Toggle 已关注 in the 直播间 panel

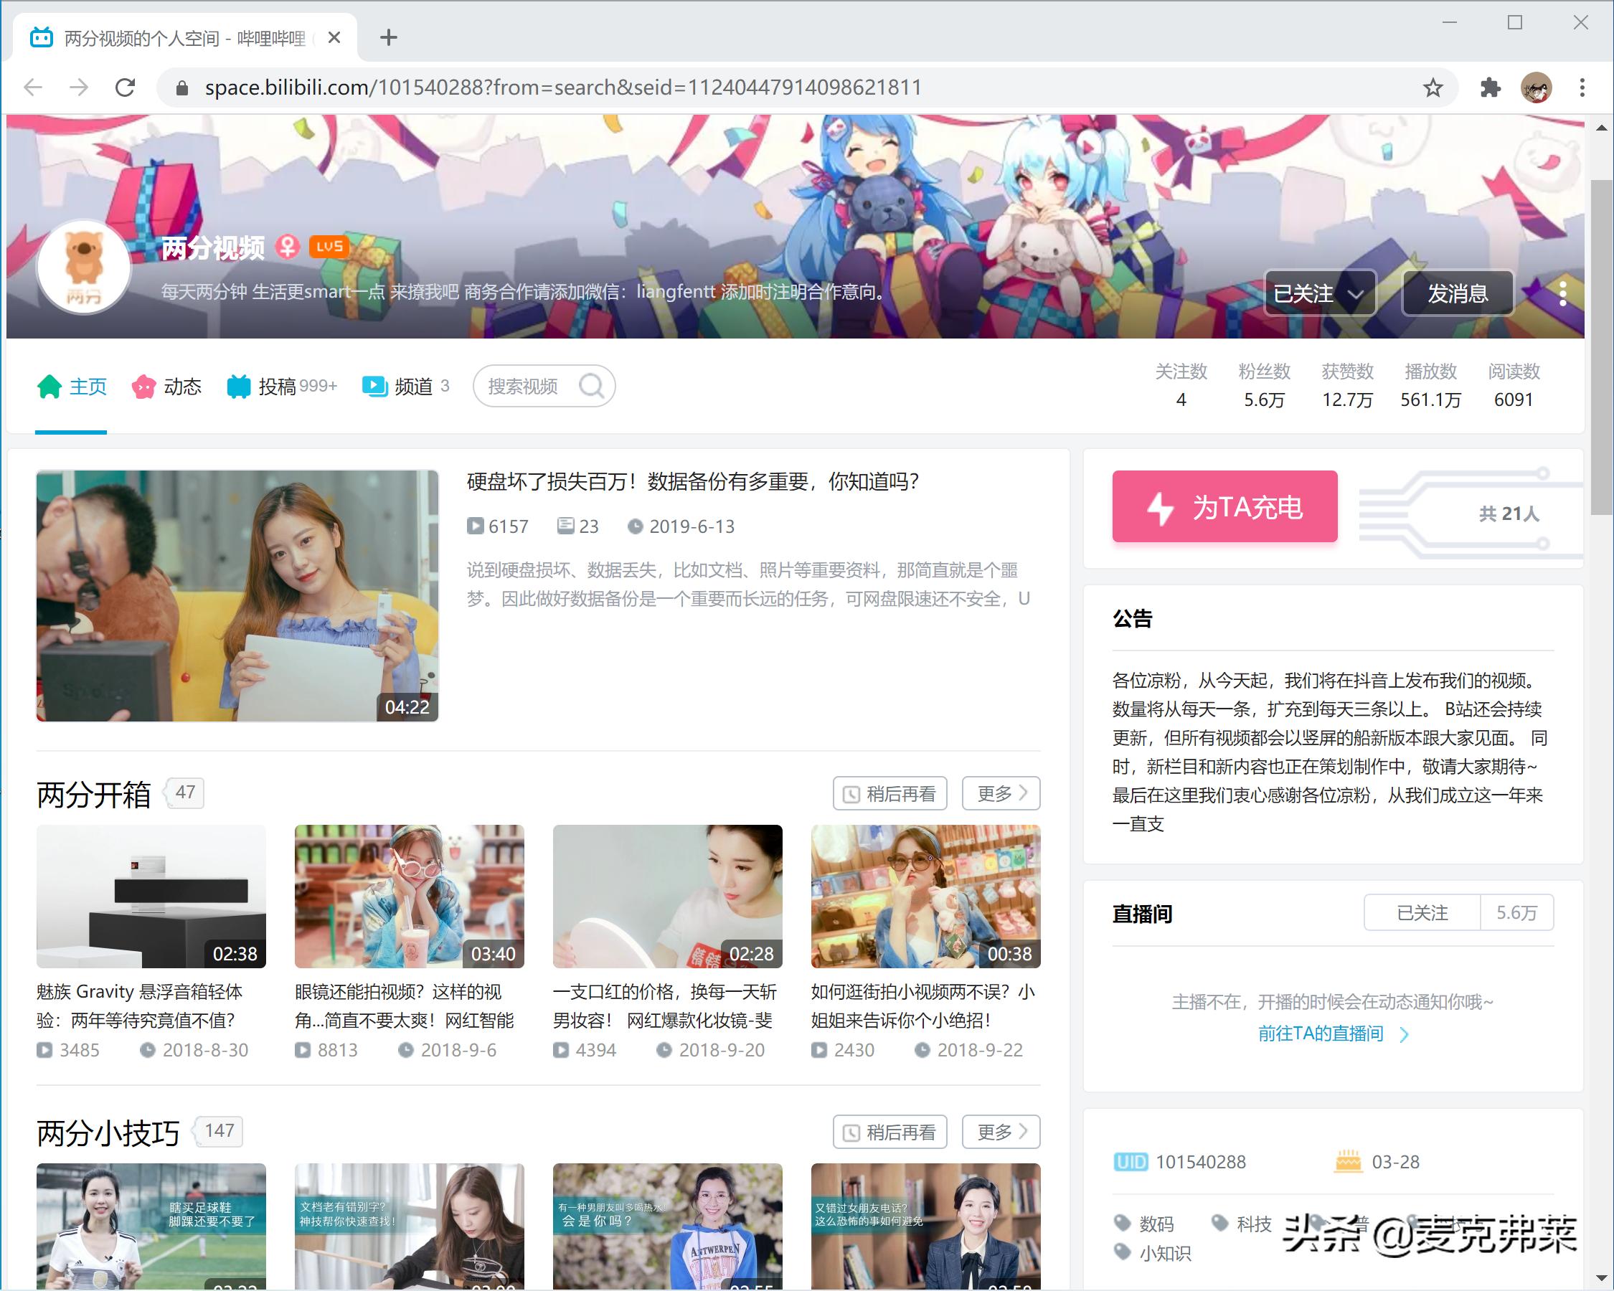coord(1420,913)
